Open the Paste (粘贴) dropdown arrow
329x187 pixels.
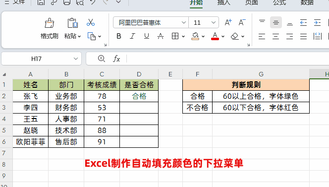[x=79, y=37]
